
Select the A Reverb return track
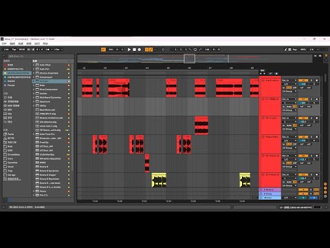click(x=270, y=189)
